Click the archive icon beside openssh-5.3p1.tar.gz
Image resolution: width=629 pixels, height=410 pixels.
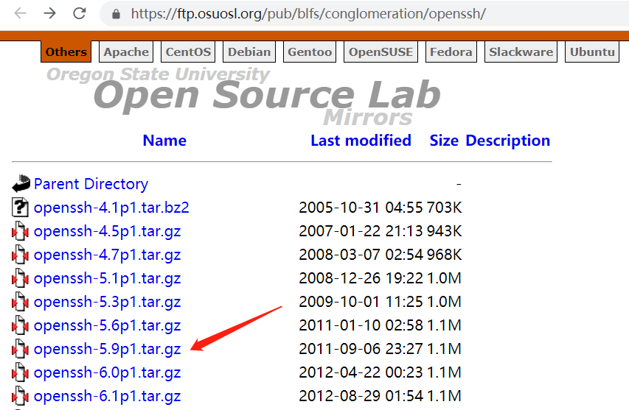point(20,302)
